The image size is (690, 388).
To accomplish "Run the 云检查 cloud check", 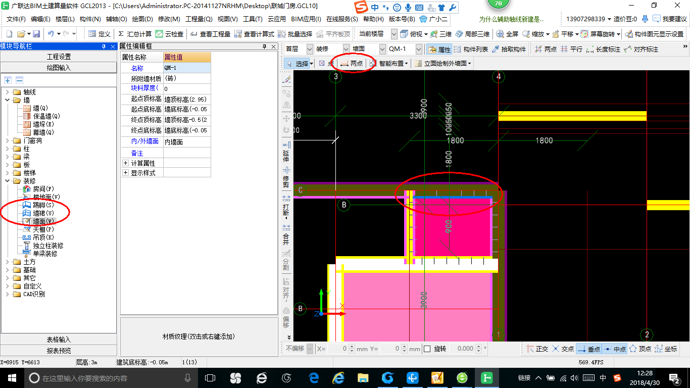I will coord(170,34).
